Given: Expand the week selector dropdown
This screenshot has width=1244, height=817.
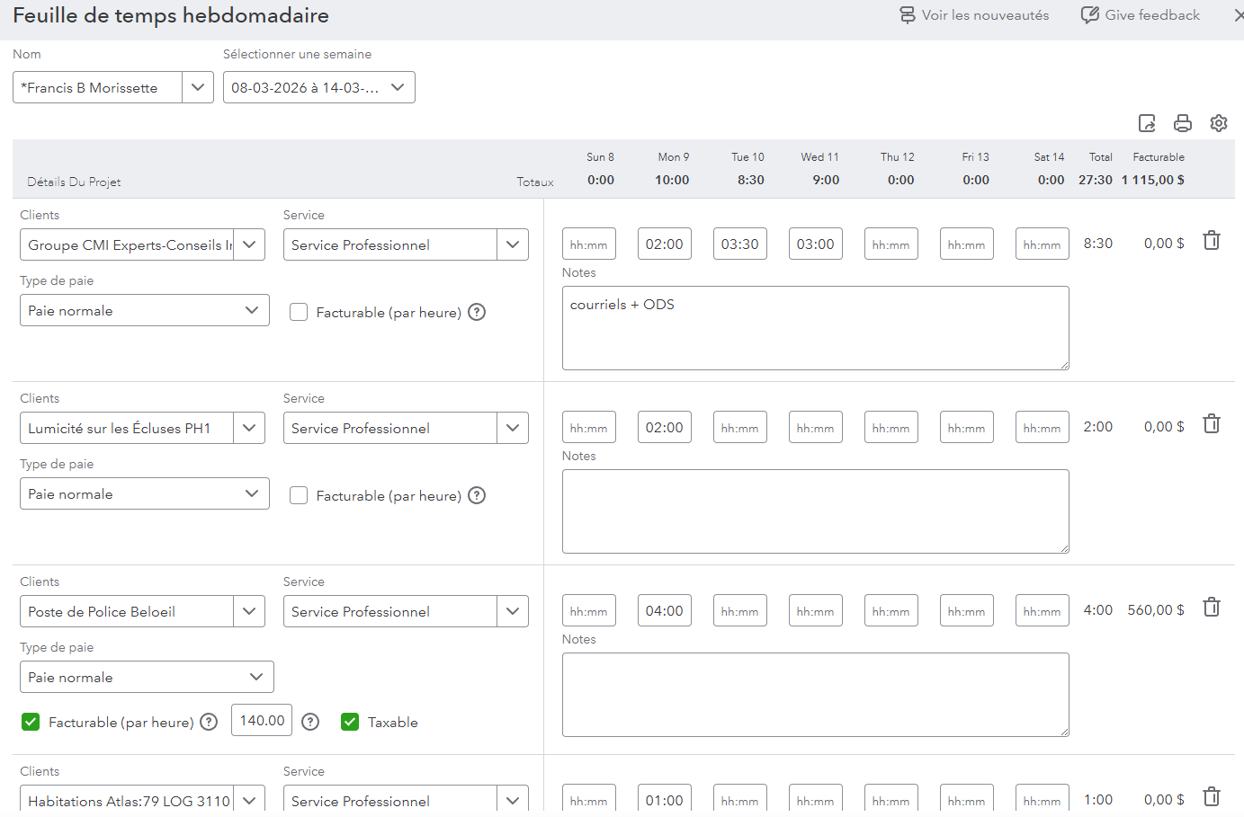Looking at the screenshot, I should point(398,87).
